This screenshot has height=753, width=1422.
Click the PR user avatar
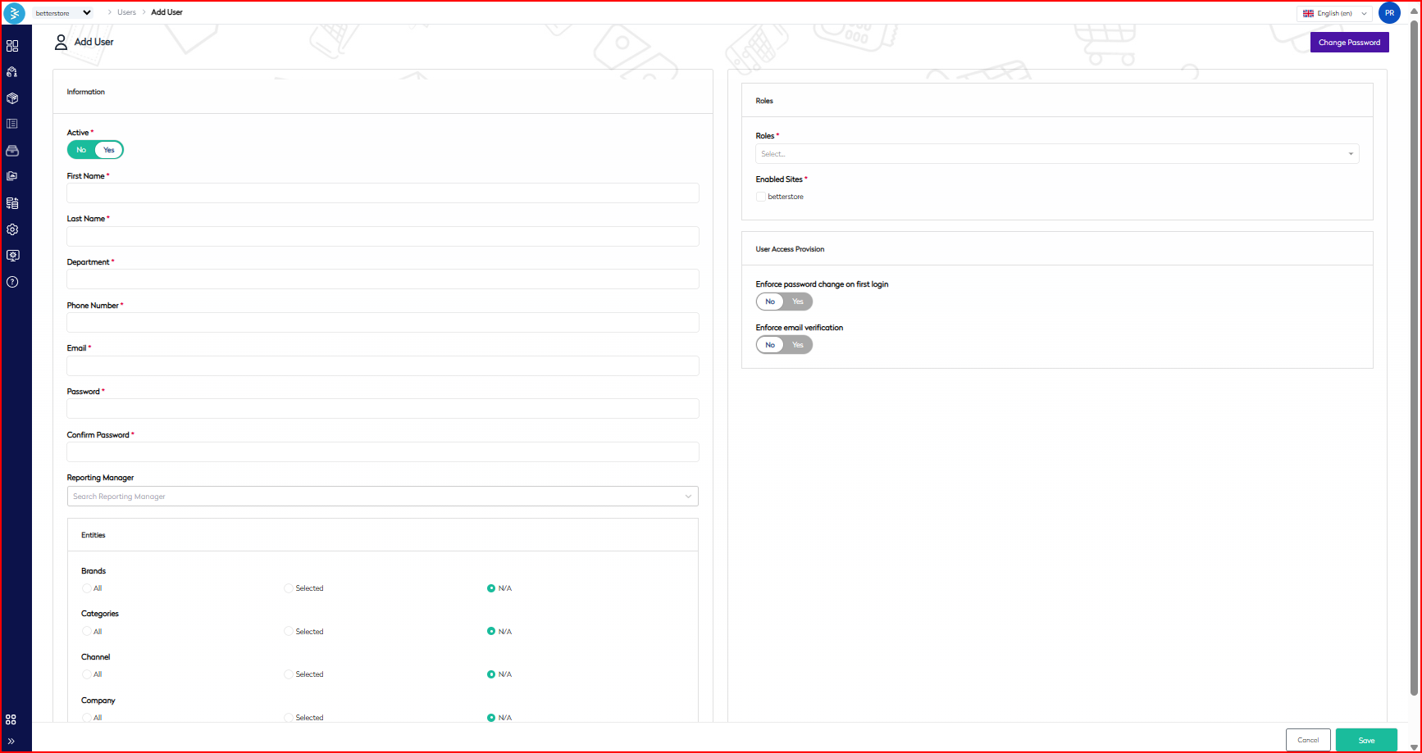point(1389,13)
